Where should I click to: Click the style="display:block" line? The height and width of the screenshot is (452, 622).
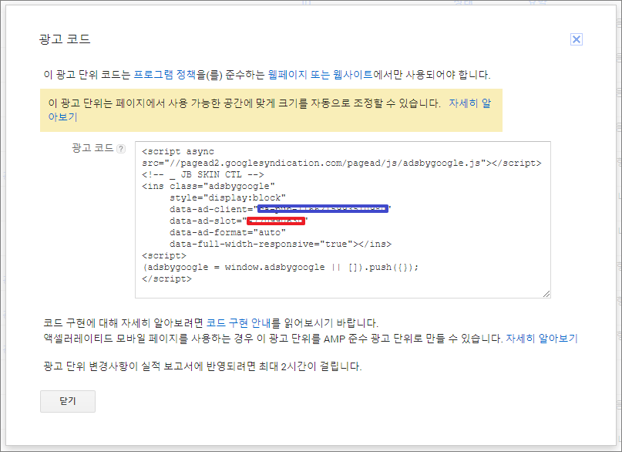tap(227, 197)
